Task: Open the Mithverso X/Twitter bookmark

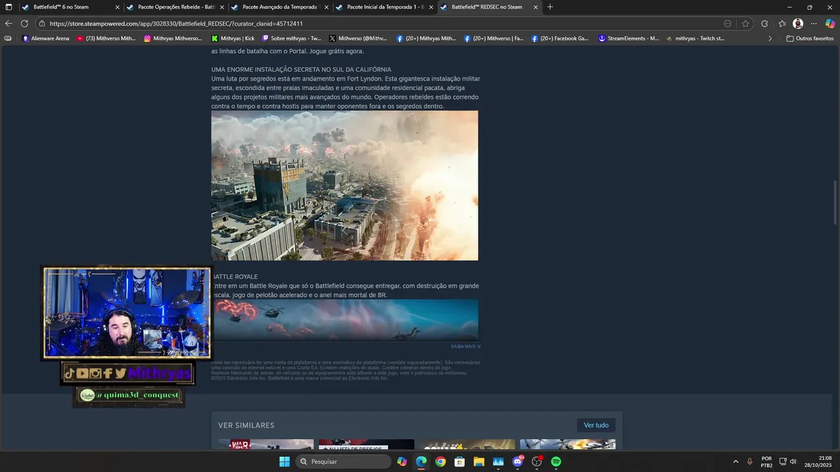Action: point(358,39)
